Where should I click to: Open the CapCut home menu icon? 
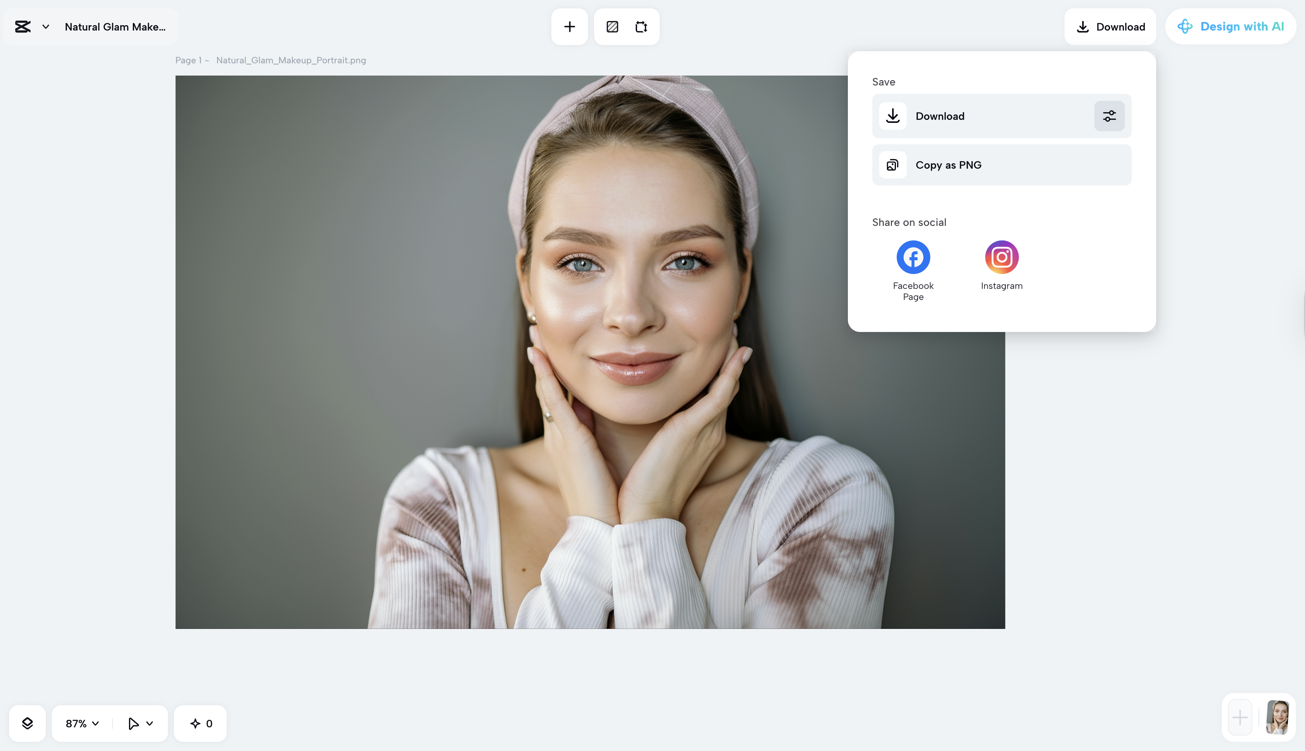(x=23, y=26)
